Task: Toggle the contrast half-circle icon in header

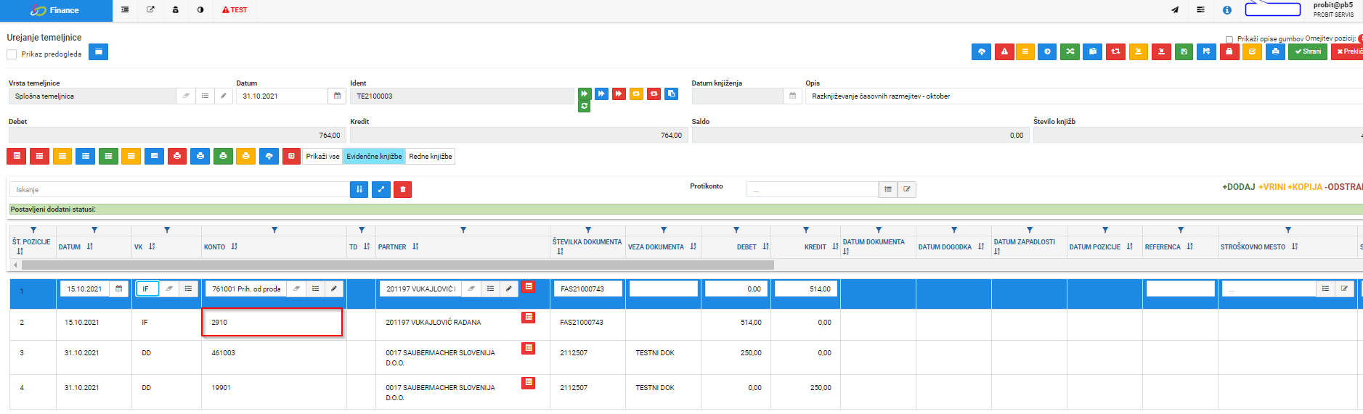Action: click(200, 10)
